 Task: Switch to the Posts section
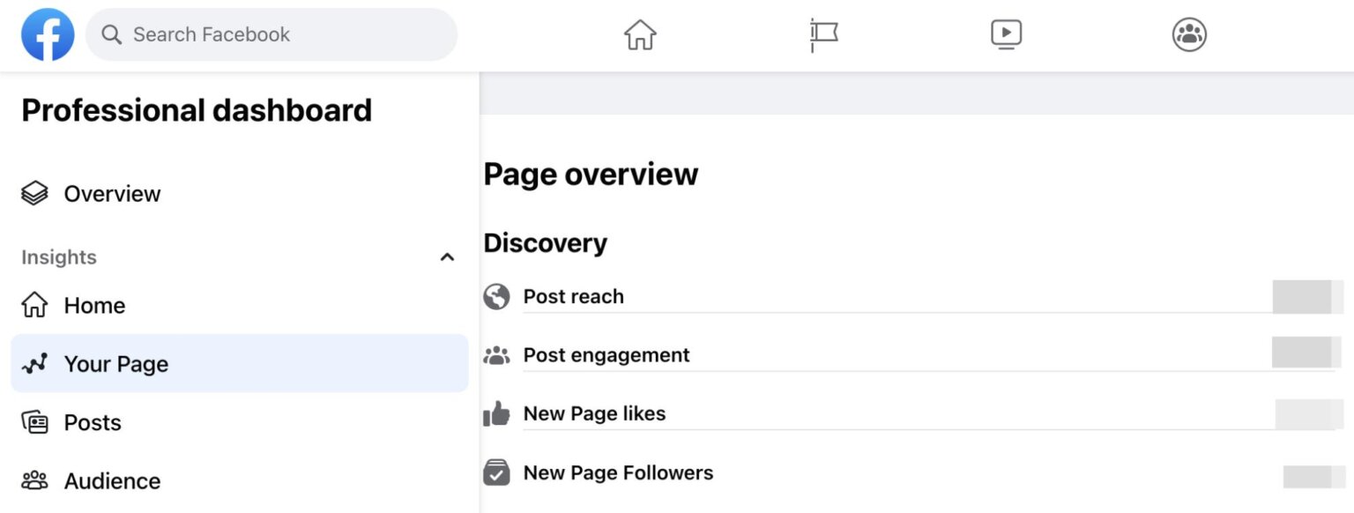tap(93, 422)
